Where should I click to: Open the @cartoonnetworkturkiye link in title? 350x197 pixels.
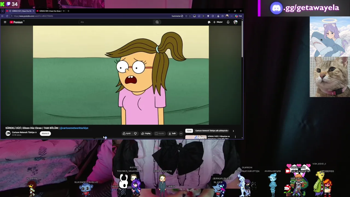tap(74, 128)
